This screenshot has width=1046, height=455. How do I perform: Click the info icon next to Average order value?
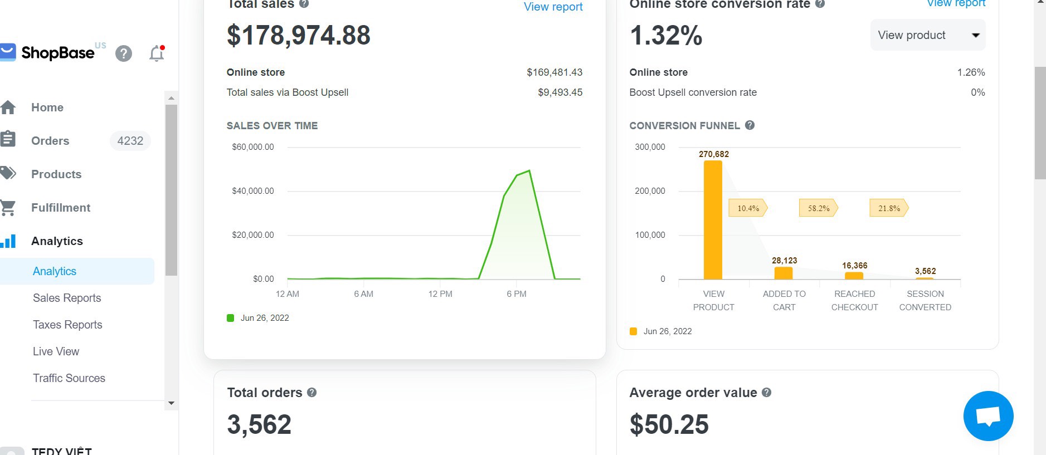766,392
